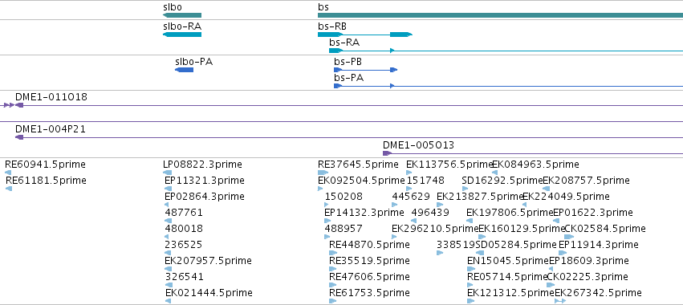Click the EK267342.5prime spliced EST glyph
This screenshot has width=683, height=305.
pyautogui.click(x=560, y=301)
